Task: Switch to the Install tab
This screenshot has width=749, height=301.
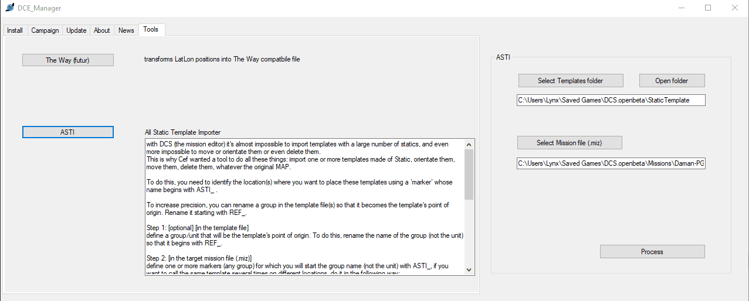Action: pyautogui.click(x=15, y=30)
